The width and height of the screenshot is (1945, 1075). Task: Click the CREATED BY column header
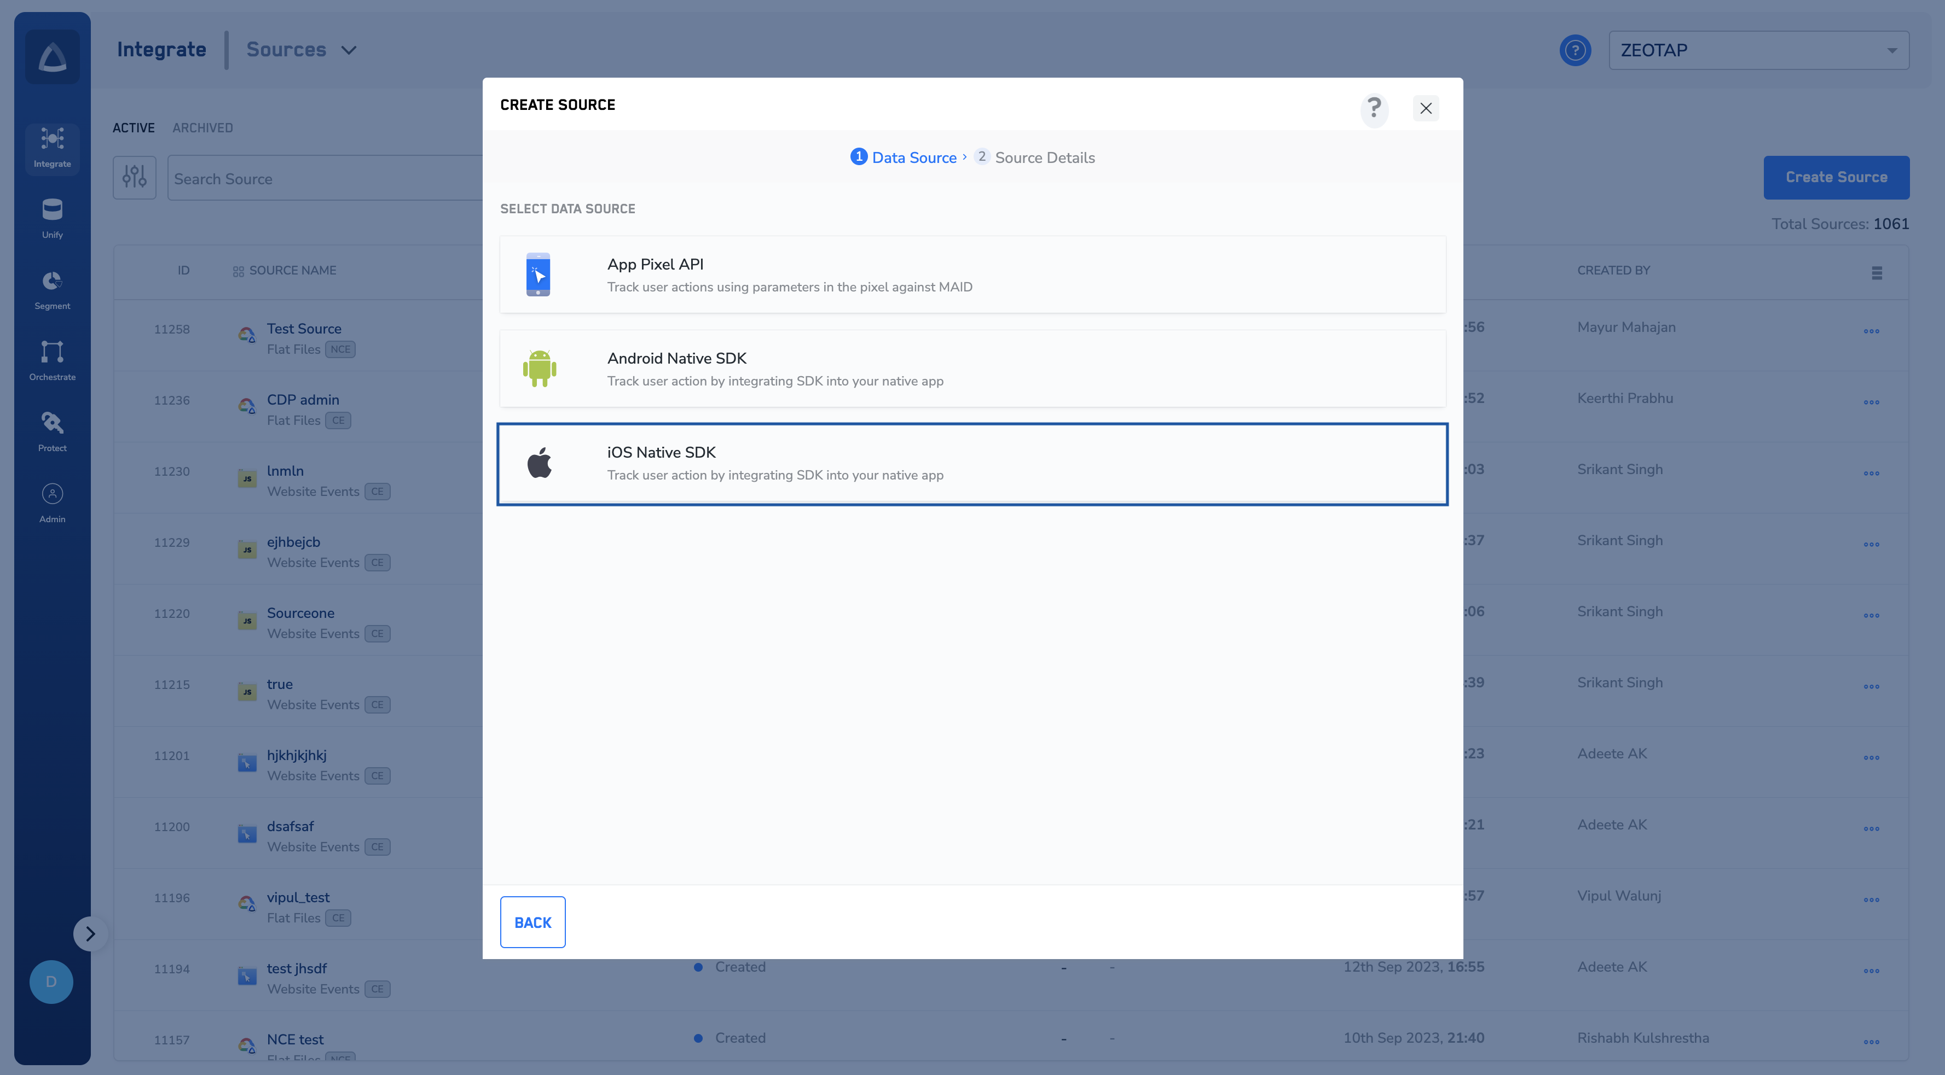tap(1613, 270)
